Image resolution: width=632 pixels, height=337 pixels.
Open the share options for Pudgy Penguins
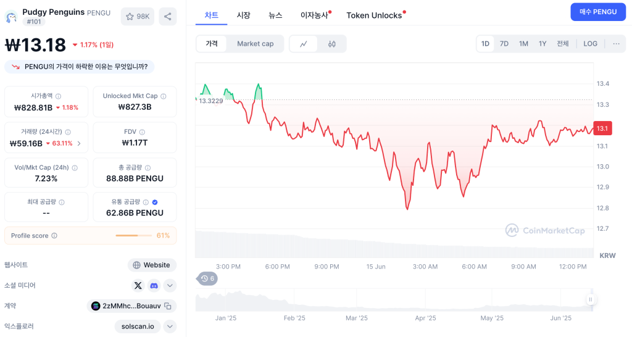tap(168, 17)
